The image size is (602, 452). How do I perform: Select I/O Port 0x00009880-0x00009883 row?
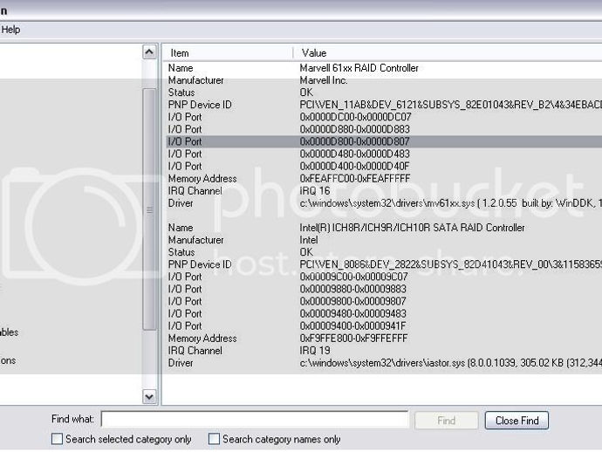click(x=384, y=289)
